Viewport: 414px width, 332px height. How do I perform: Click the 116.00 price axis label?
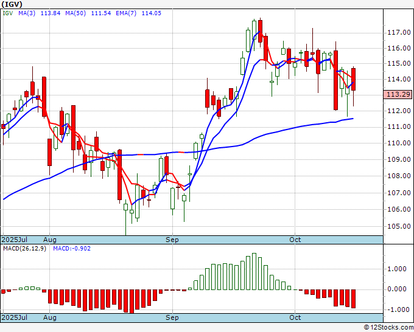click(x=399, y=48)
